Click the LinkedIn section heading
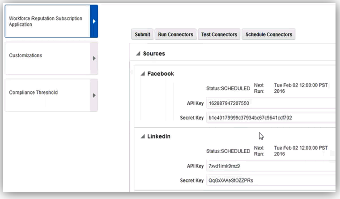The width and height of the screenshot is (340, 199). pos(160,136)
